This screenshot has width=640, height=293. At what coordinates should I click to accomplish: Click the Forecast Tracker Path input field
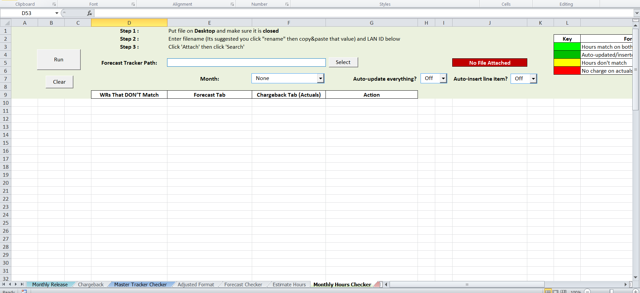[246, 63]
